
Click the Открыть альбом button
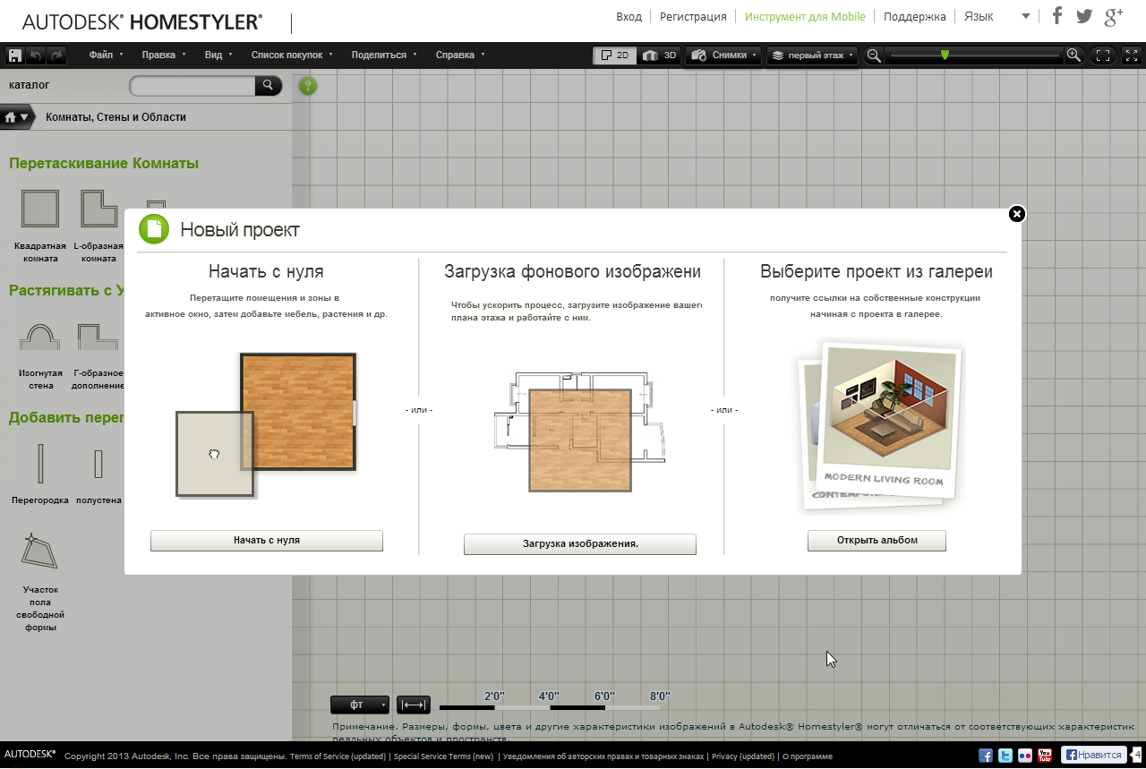pyautogui.click(x=877, y=541)
